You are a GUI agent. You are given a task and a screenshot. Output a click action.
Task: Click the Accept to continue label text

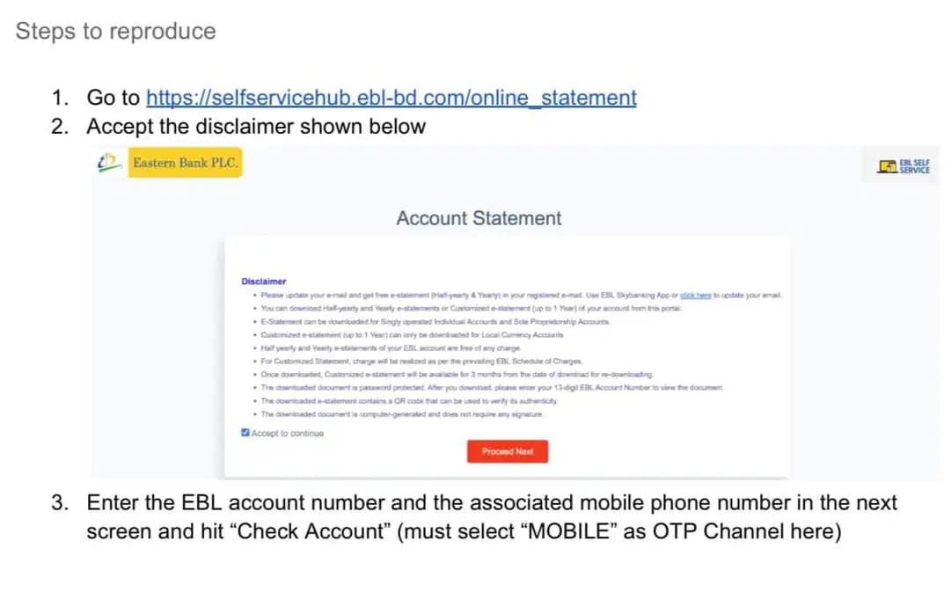coord(288,433)
